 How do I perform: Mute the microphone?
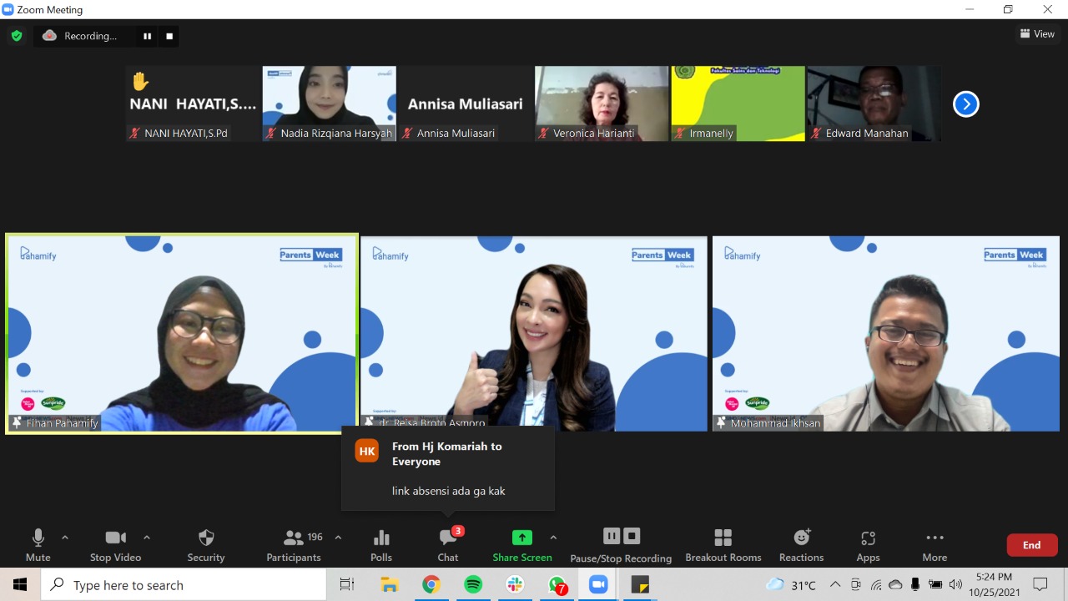[38, 538]
